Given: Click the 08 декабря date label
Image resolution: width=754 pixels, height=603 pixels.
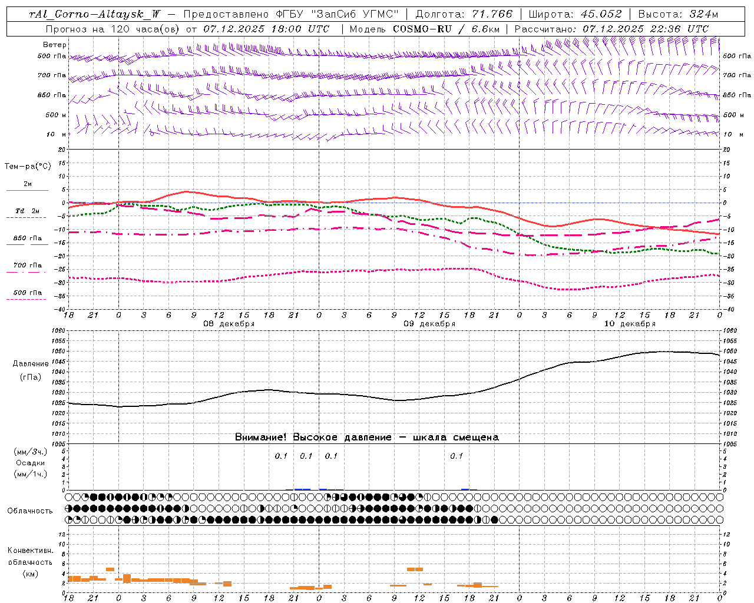Looking at the screenshot, I should tap(229, 324).
